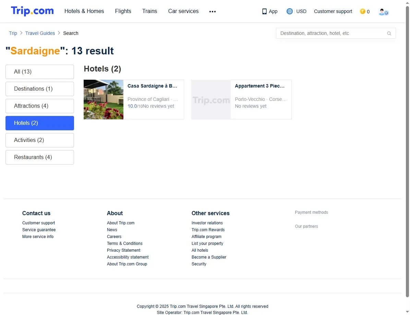Click the Trip.com logo
The image size is (410, 315).
coord(32,11)
